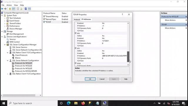Click the tree pane horizontal scrollbar
Screen dimensions: 188x106
pyautogui.click(x=19, y=95)
